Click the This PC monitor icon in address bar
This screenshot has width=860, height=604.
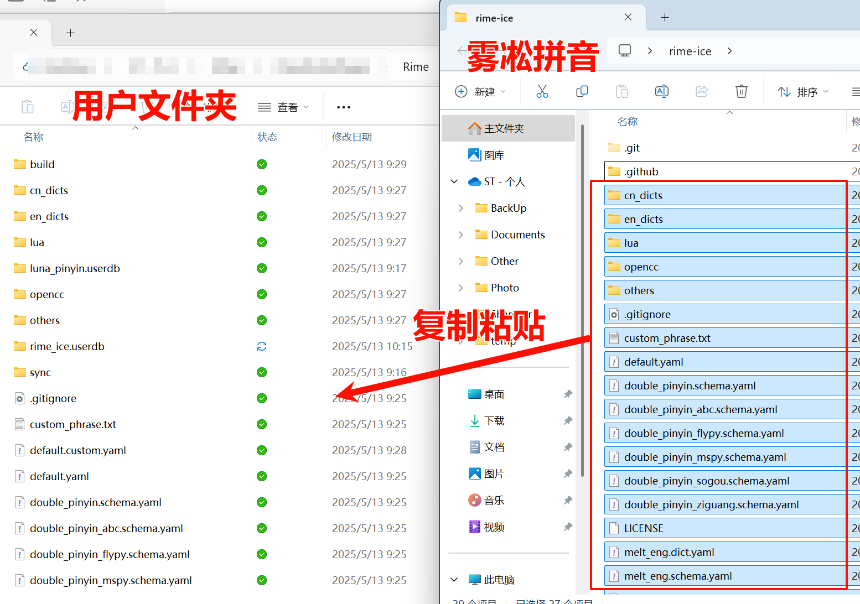point(624,51)
